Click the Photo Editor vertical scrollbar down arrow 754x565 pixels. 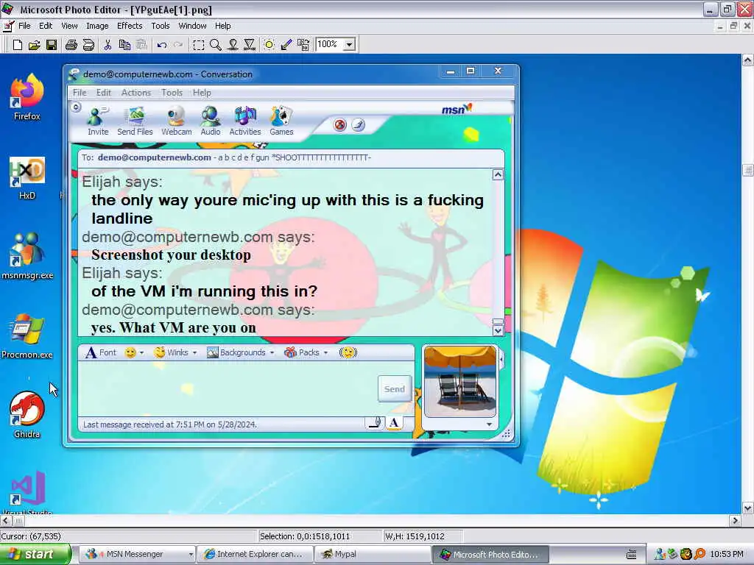(x=748, y=508)
